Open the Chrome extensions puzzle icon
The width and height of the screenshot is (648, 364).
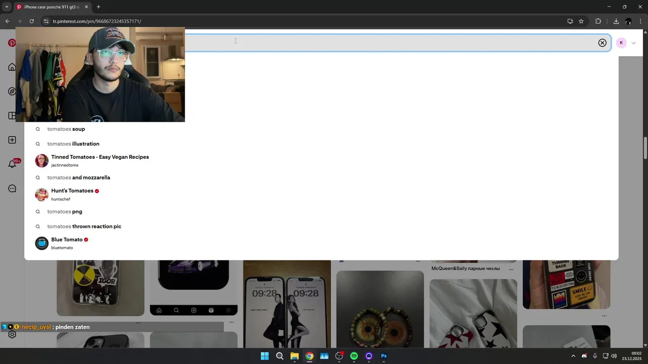coord(598,21)
